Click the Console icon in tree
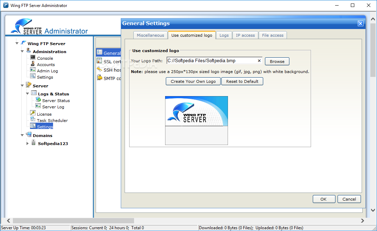The height and width of the screenshot is (231, 377). click(x=33, y=57)
